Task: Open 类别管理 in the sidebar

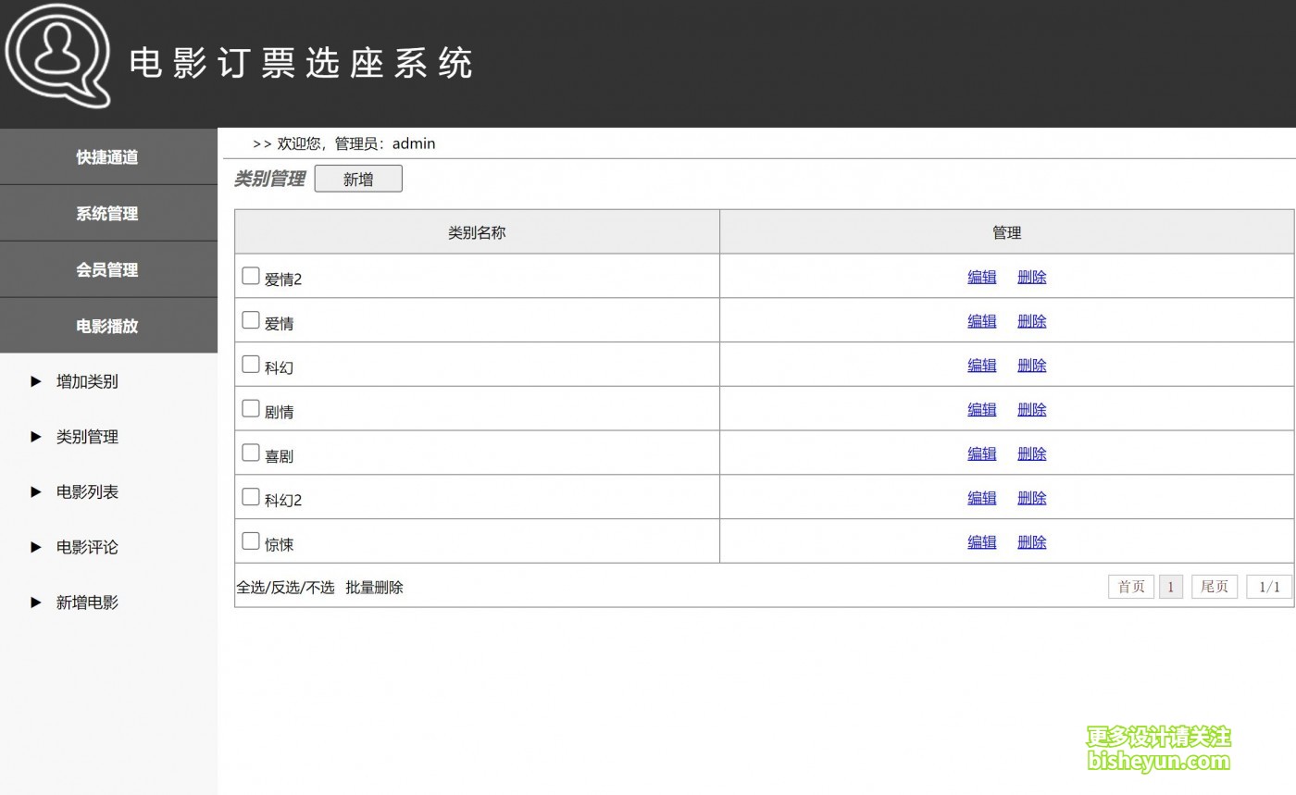Action: pyautogui.click(x=87, y=437)
